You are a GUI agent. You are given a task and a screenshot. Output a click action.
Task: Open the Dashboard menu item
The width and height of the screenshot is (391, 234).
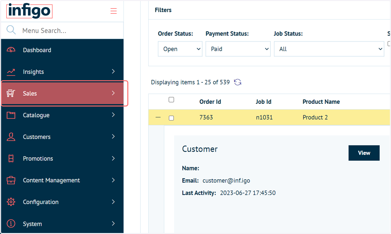click(62, 50)
